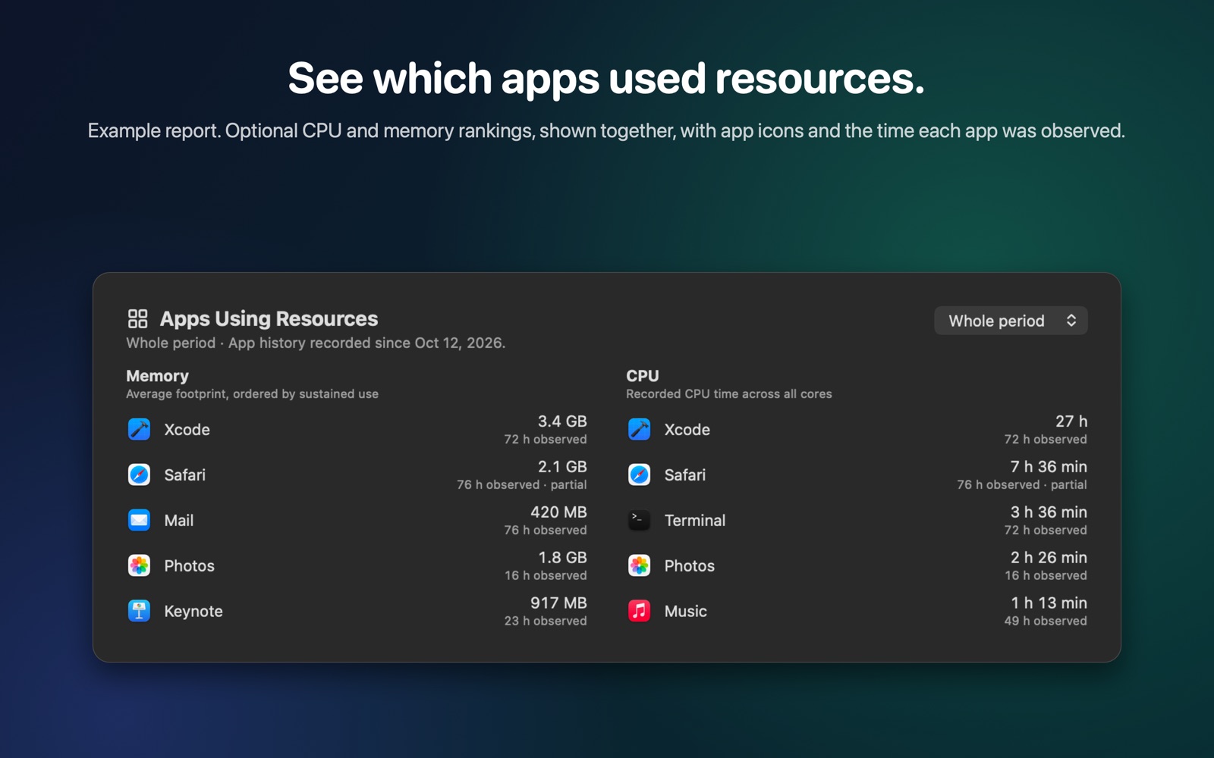Click the Photos icon in CPU list

coord(639,565)
